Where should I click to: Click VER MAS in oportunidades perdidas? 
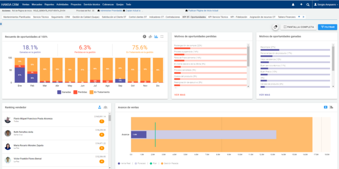click(x=180, y=95)
